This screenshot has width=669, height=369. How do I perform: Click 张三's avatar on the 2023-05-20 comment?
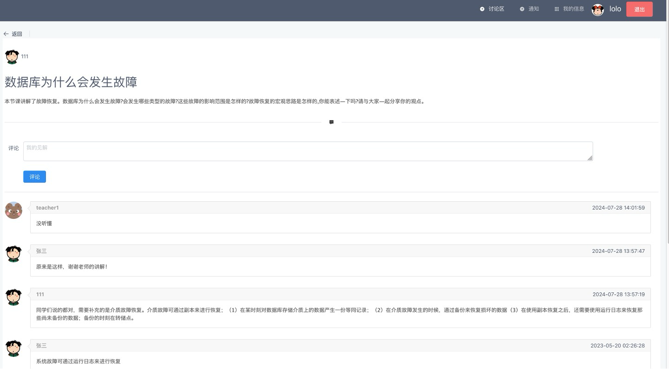click(x=13, y=348)
